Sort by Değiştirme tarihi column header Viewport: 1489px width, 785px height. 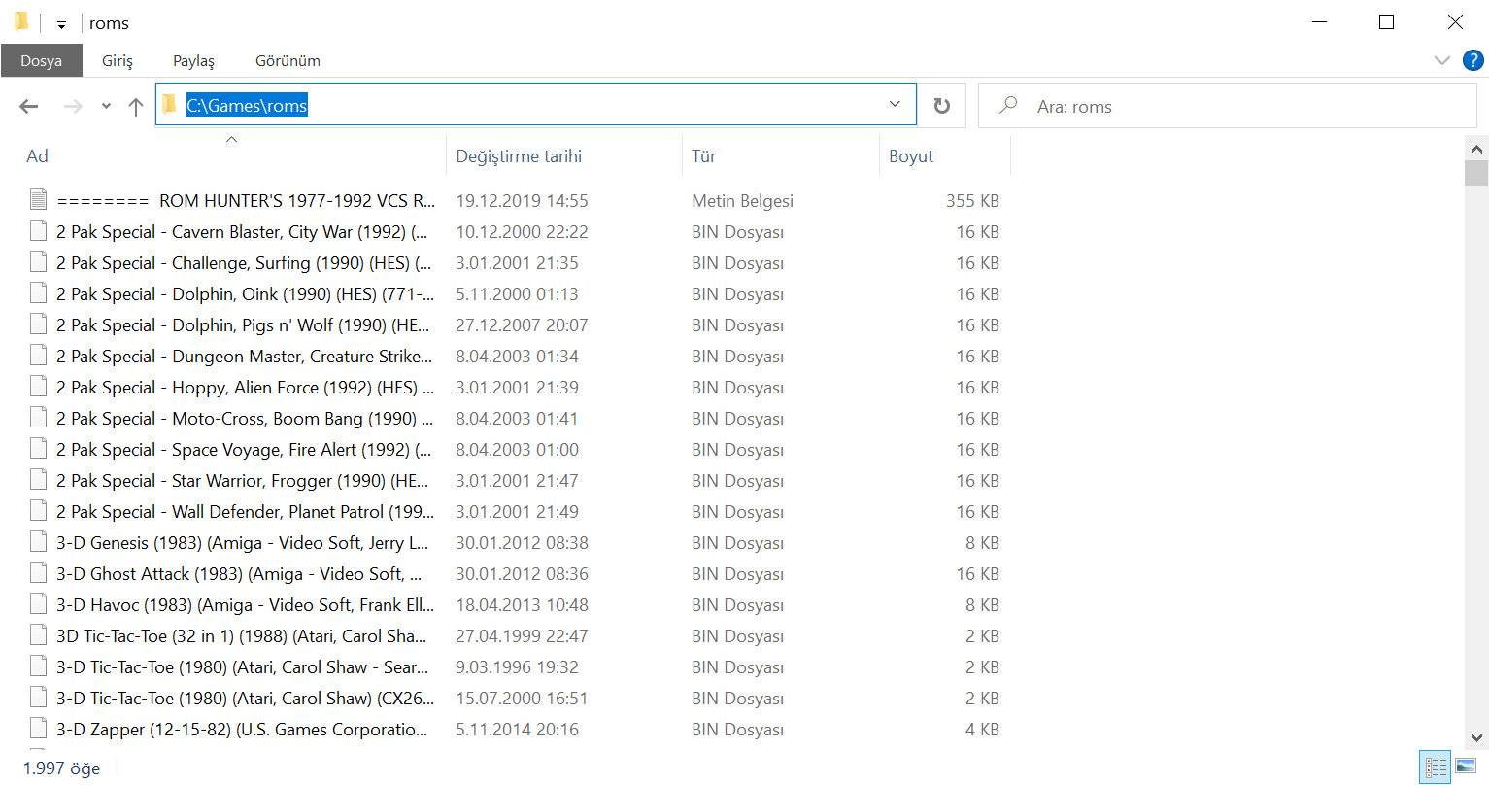tap(519, 156)
